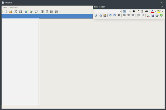Viewport: 166px width, 110px height.
Task: Open a file using the folder icon
Action: click(11, 12)
